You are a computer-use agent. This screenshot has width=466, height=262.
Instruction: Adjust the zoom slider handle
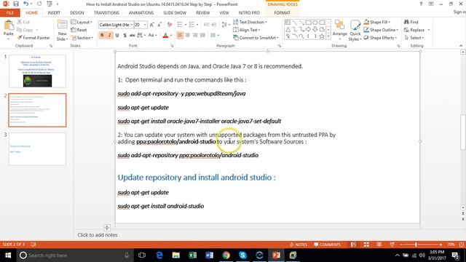[416, 245]
